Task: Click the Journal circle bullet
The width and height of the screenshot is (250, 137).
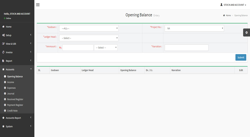Action: (5, 94)
